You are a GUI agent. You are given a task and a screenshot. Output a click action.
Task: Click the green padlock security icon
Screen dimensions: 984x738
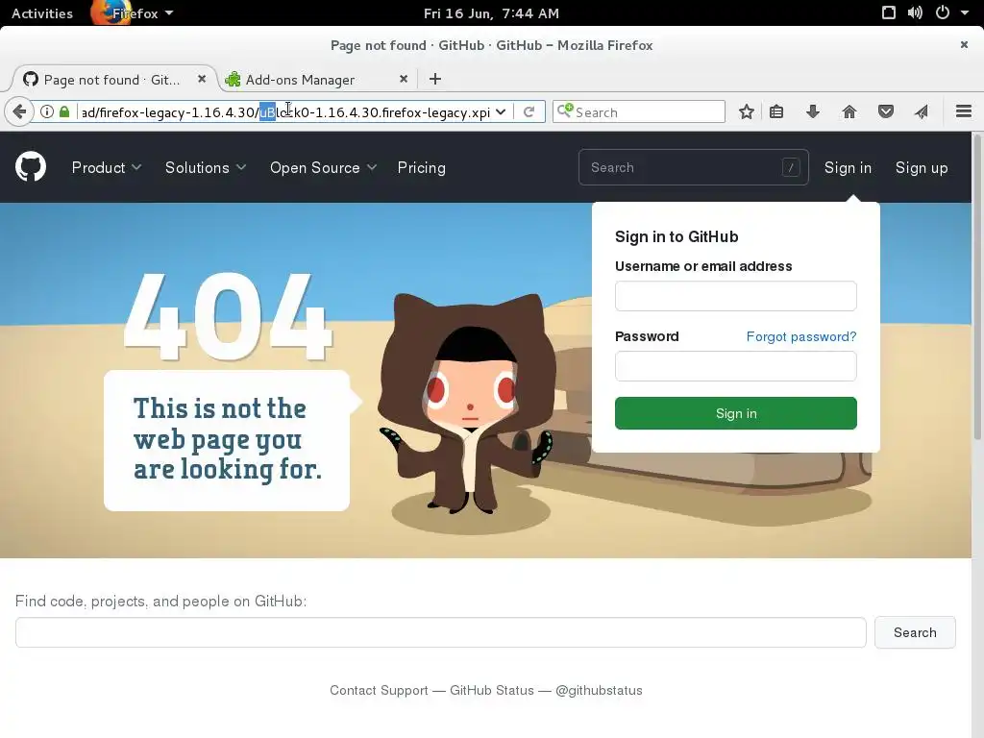(x=64, y=111)
